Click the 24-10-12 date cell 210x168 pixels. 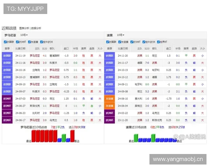[123, 77]
